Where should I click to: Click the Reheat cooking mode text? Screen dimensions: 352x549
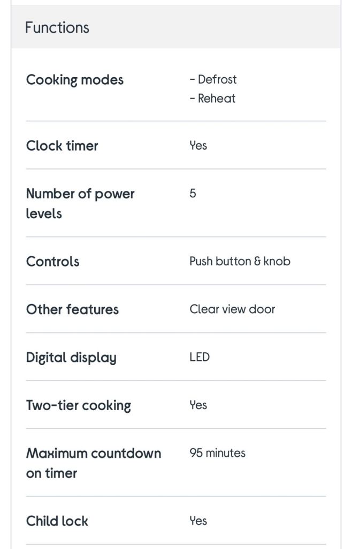[212, 99]
